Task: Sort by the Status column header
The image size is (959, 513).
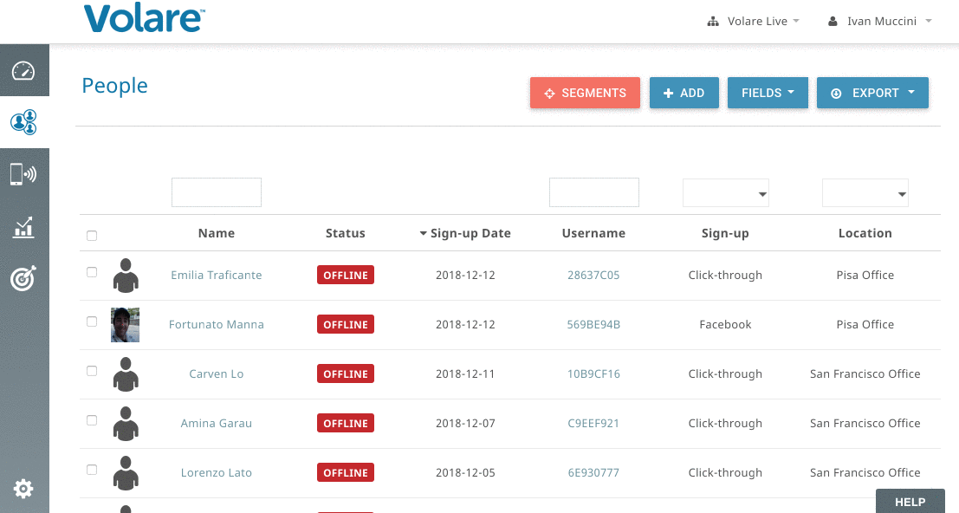Action: (x=346, y=234)
